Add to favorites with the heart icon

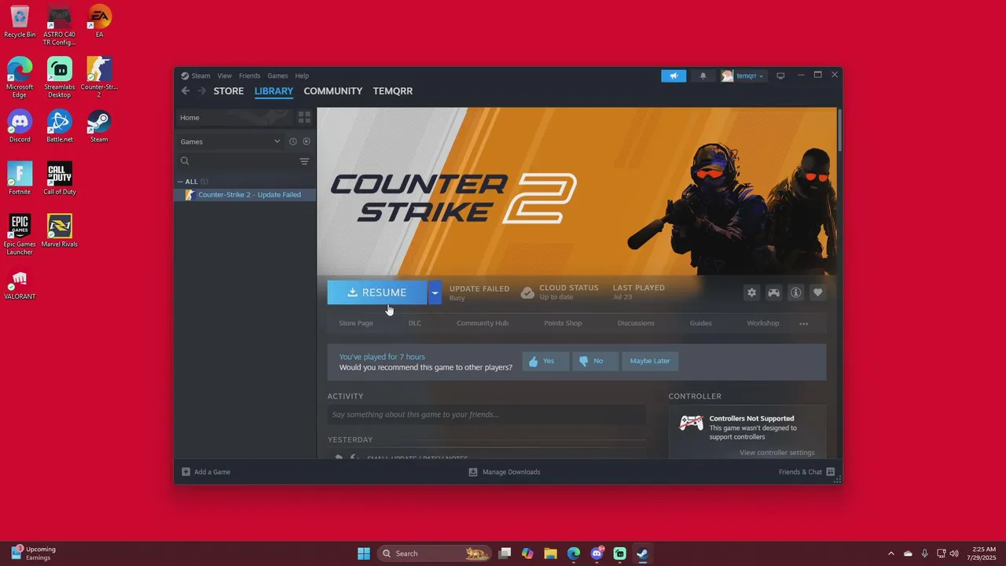pyautogui.click(x=818, y=292)
